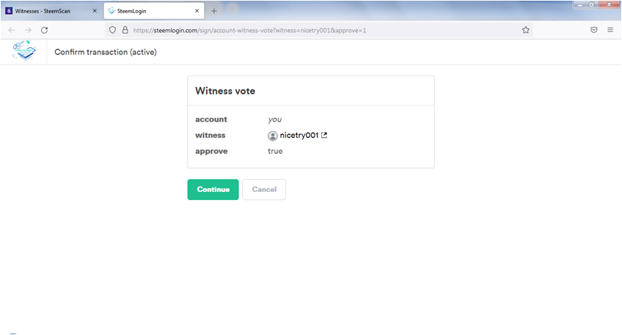Click the 'you' account value
Screen dimensions: 622x335
click(275, 119)
